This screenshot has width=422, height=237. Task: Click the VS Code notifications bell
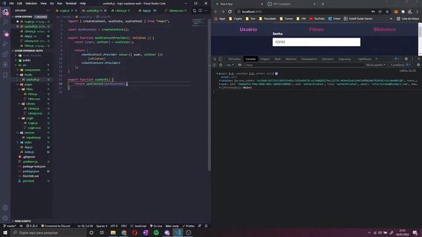(206, 226)
